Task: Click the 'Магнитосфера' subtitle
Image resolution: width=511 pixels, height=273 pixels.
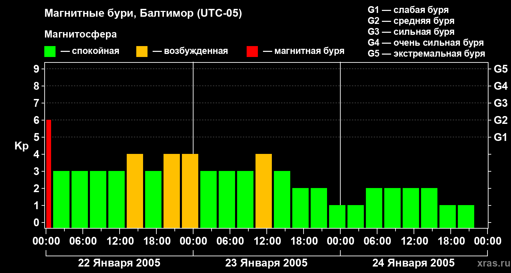Action: (80, 34)
